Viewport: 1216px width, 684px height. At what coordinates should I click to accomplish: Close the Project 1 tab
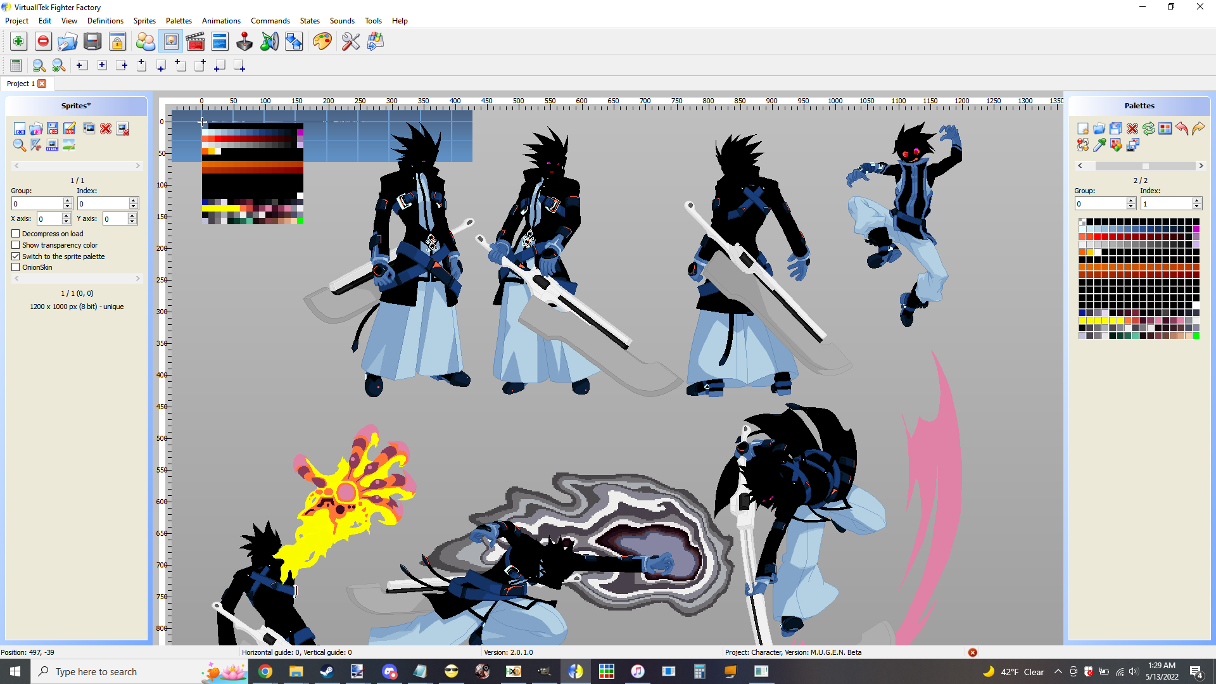coord(42,84)
